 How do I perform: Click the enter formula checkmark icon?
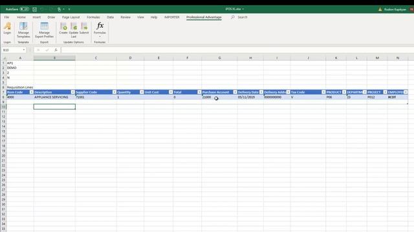coord(47,50)
